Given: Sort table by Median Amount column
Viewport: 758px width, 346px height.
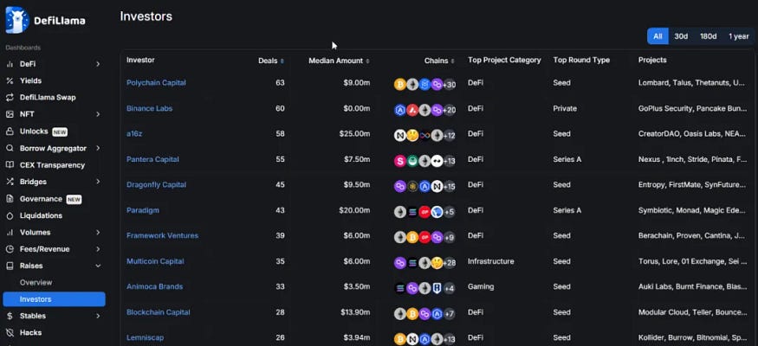Looking at the screenshot, I should point(339,61).
